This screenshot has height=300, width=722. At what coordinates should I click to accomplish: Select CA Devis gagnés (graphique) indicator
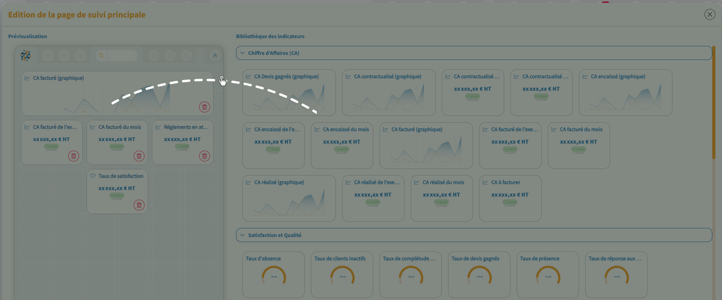click(x=289, y=93)
